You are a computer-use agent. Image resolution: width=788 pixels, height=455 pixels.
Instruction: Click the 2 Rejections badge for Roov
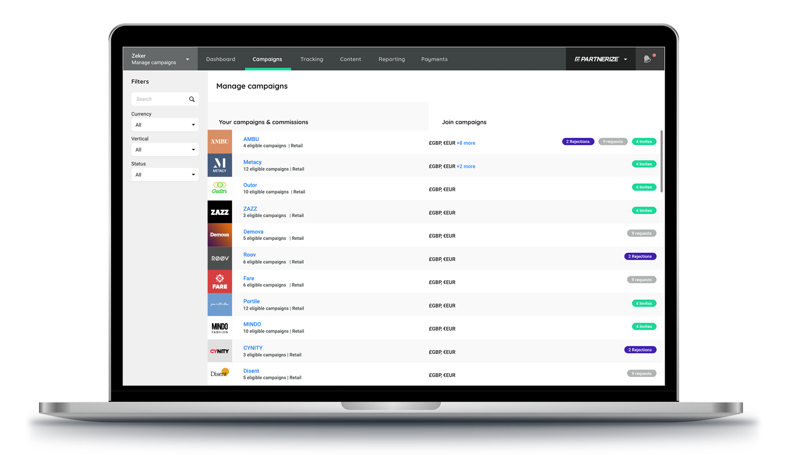click(x=640, y=256)
